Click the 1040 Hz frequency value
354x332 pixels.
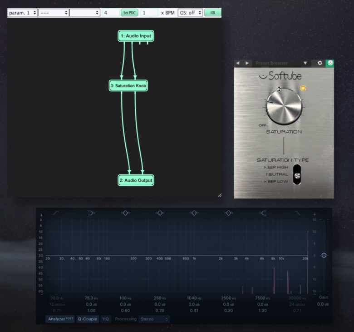tap(194, 298)
